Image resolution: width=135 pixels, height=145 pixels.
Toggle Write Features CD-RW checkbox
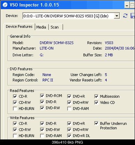pos(15,130)
